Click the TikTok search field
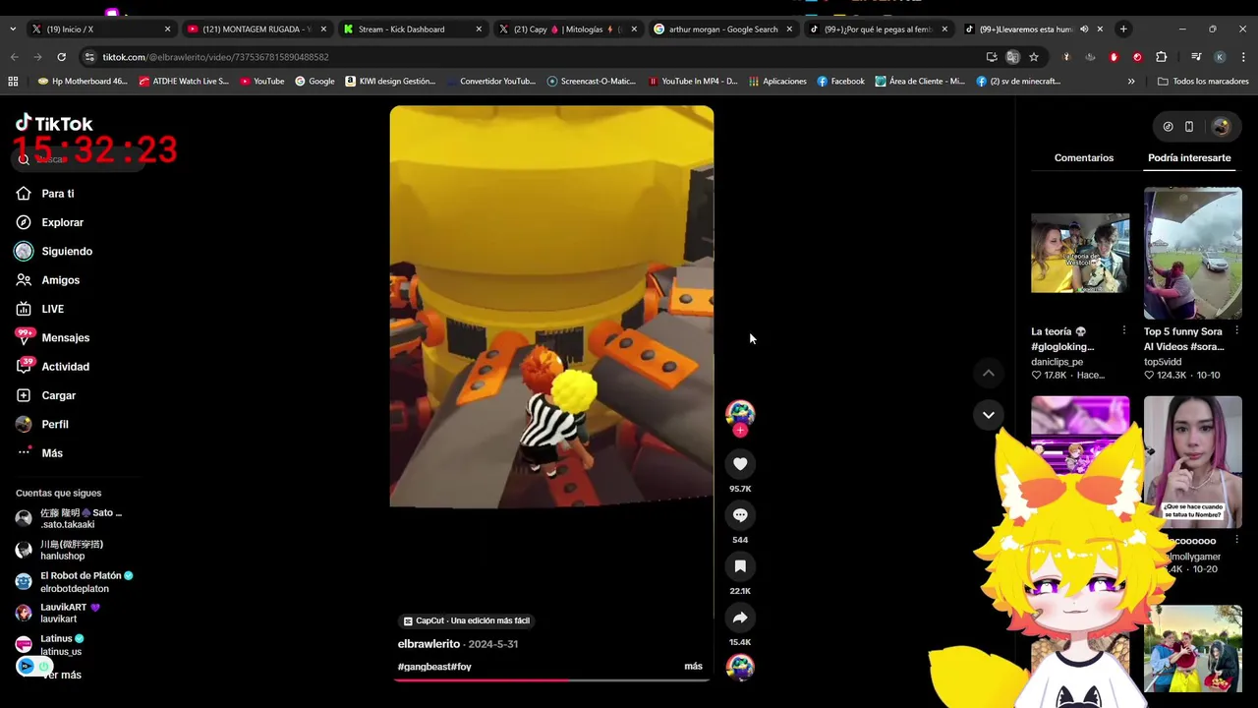The height and width of the screenshot is (708, 1258). click(79, 158)
